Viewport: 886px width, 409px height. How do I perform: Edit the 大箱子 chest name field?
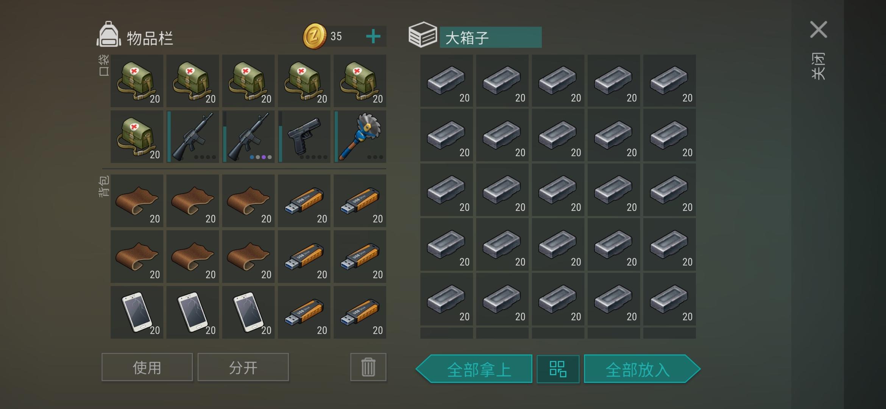point(490,37)
